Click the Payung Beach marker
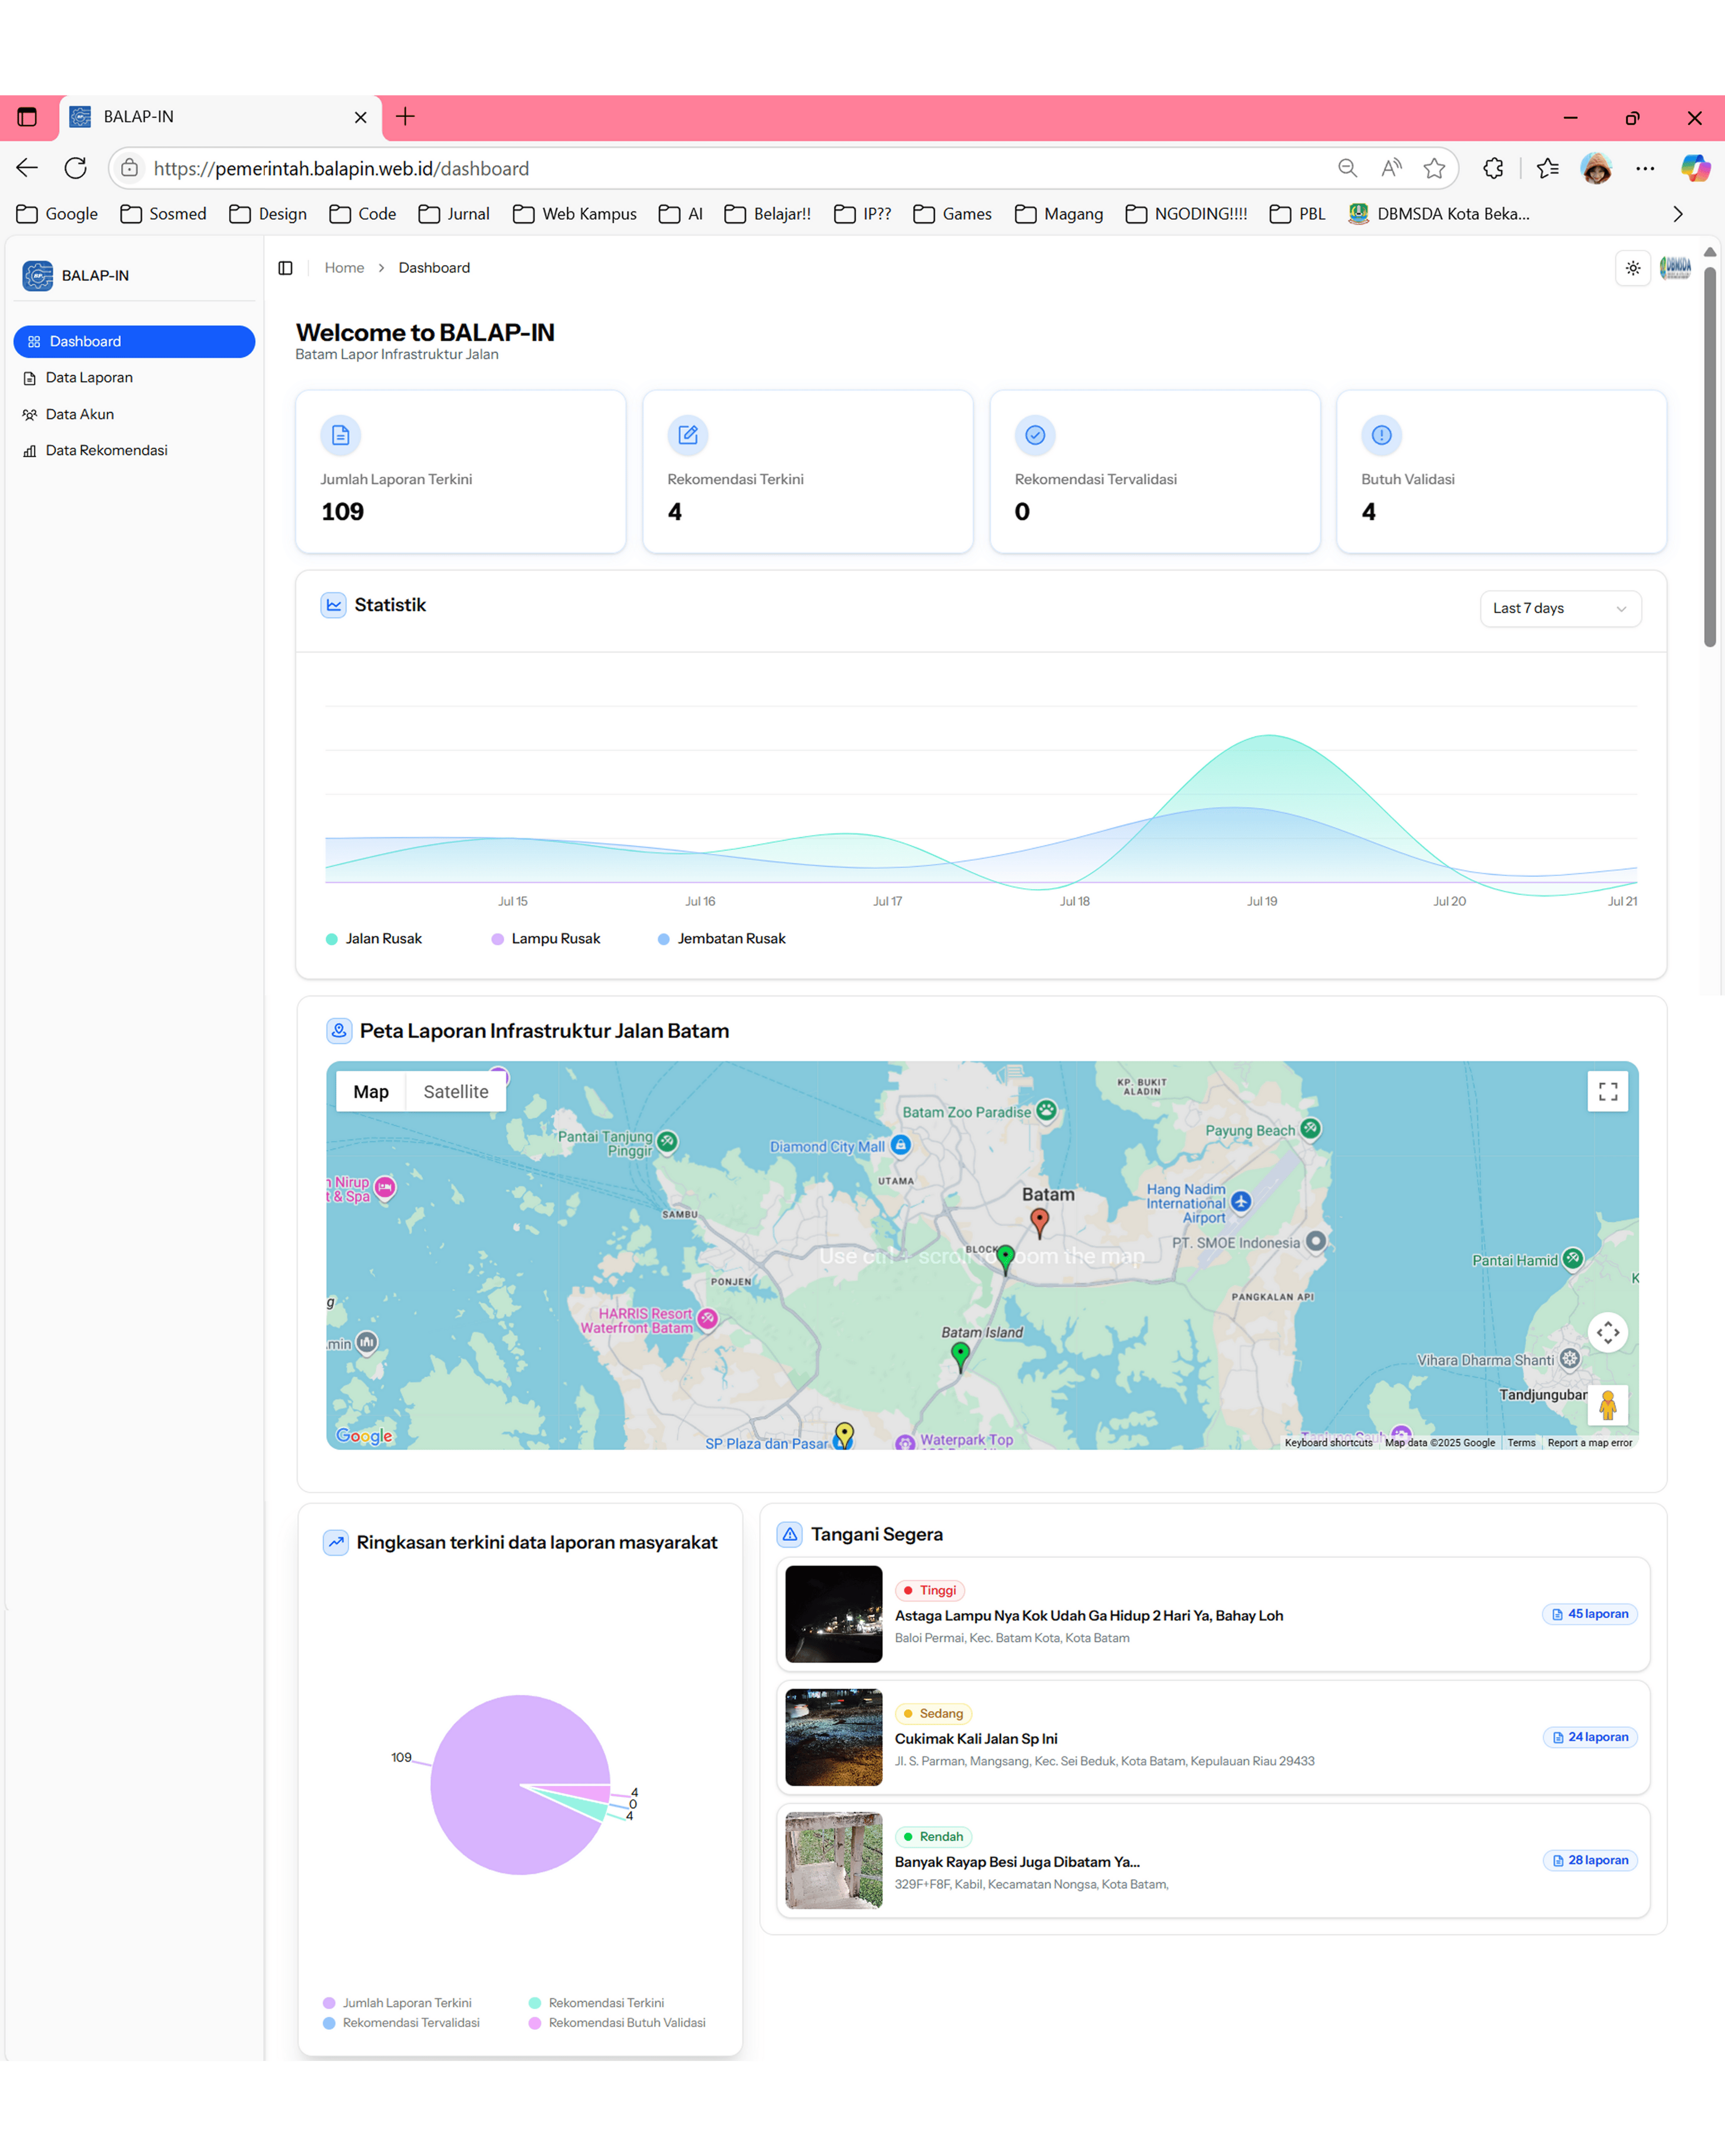Screen dimensions: 1725x2156 tap(1310, 1129)
